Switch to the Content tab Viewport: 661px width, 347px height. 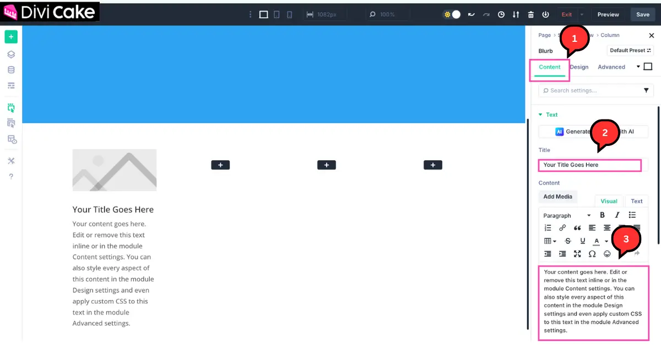550,67
